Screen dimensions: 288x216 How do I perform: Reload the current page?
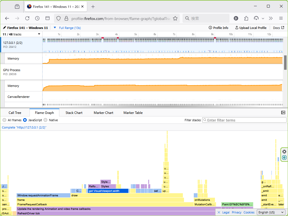[x=27, y=18]
